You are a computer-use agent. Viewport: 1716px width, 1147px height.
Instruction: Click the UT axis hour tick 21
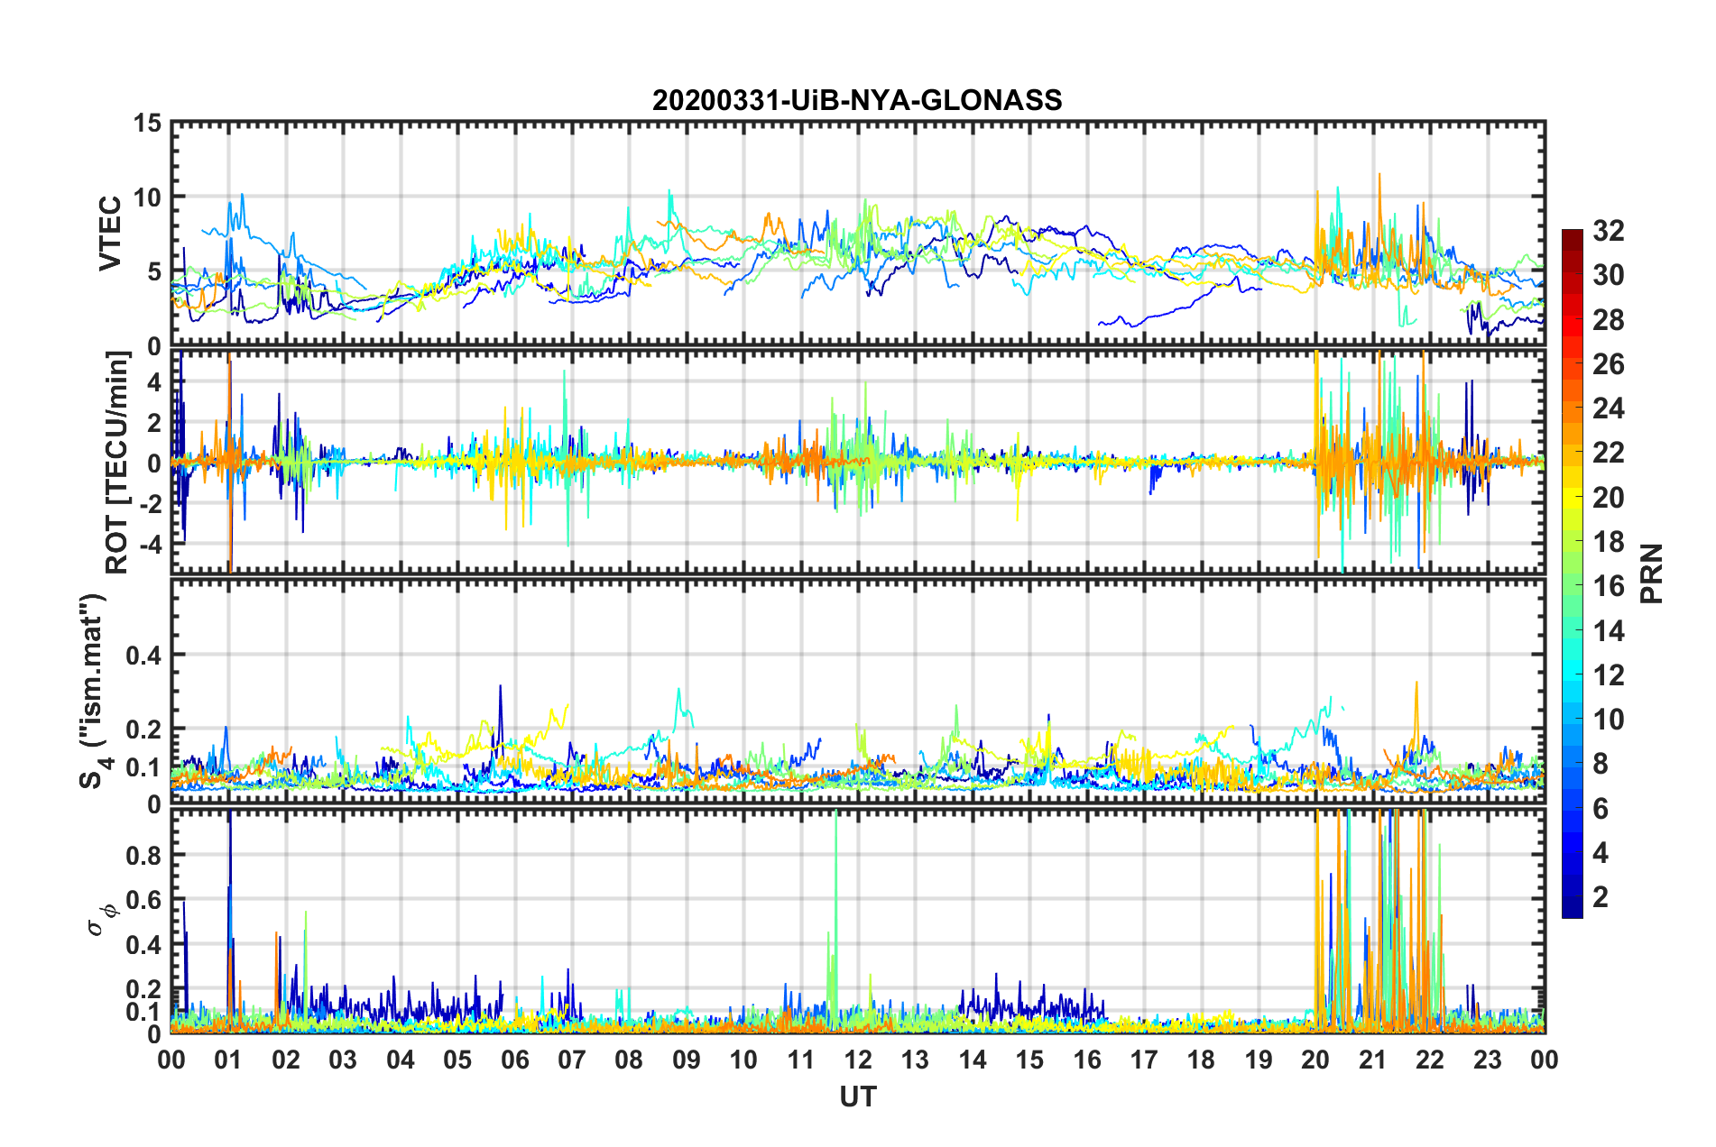pyautogui.click(x=1373, y=1060)
